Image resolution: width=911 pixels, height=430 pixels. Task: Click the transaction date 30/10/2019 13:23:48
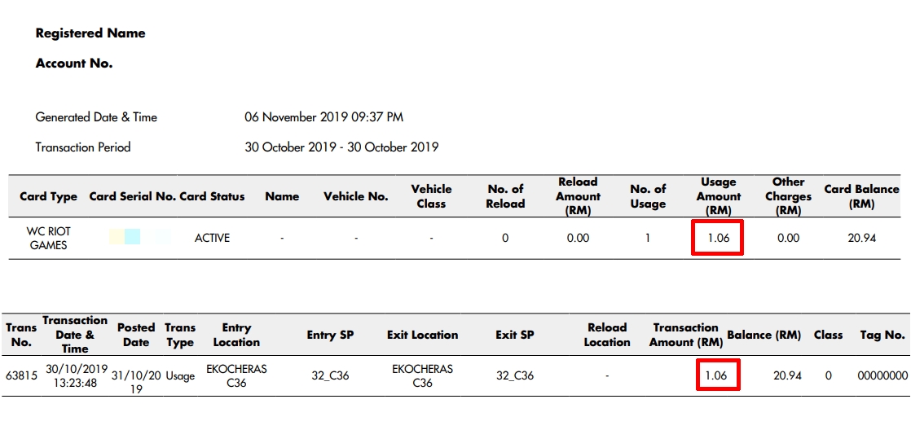pos(75,375)
